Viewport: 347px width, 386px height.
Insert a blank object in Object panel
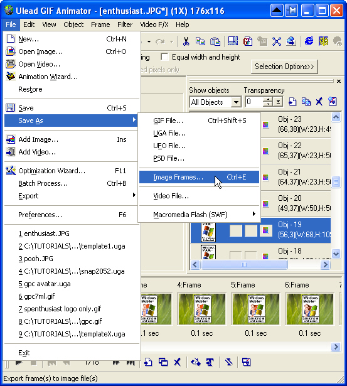292,102
